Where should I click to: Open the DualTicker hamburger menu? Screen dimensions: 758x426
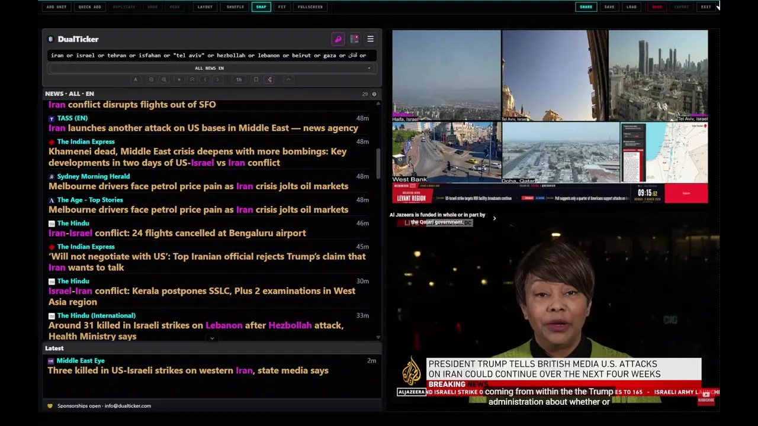click(371, 39)
